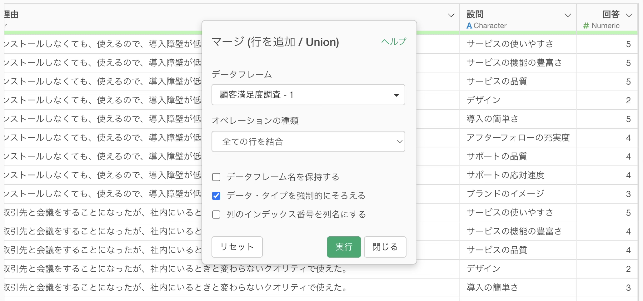Image resolution: width=643 pixels, height=301 pixels.
Task: Click the 設問 column header
Action: (x=475, y=14)
